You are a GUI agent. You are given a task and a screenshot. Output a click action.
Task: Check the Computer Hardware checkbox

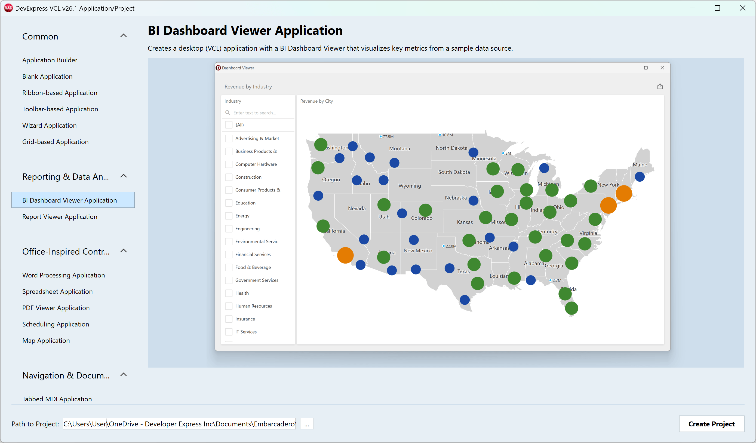pyautogui.click(x=229, y=164)
